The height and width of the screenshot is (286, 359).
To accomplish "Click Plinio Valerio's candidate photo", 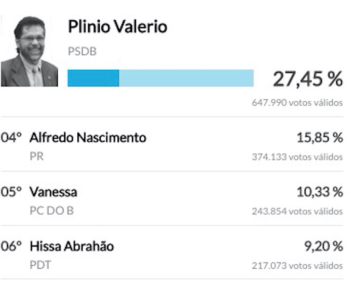I will (x=29, y=51).
